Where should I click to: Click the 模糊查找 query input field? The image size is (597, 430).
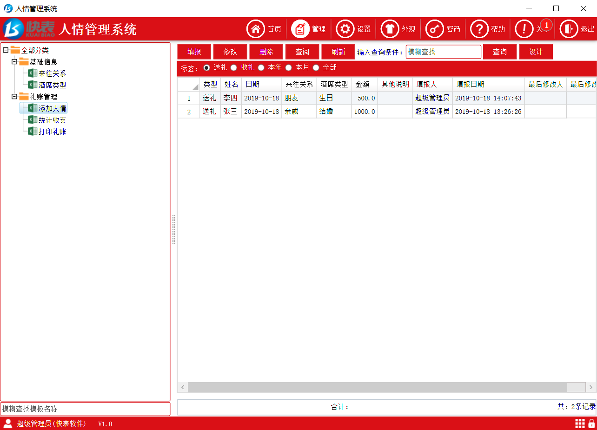click(x=443, y=52)
